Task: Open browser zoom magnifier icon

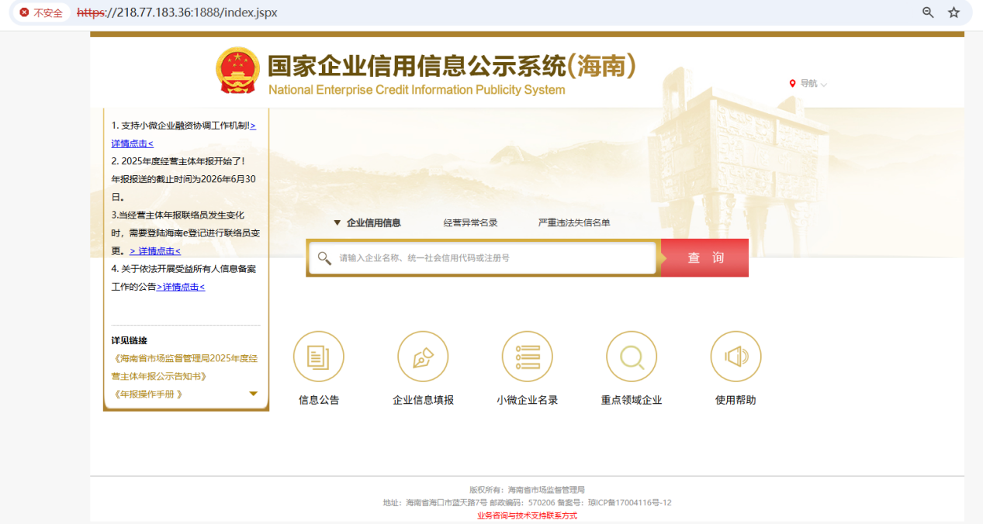Action: [x=928, y=12]
